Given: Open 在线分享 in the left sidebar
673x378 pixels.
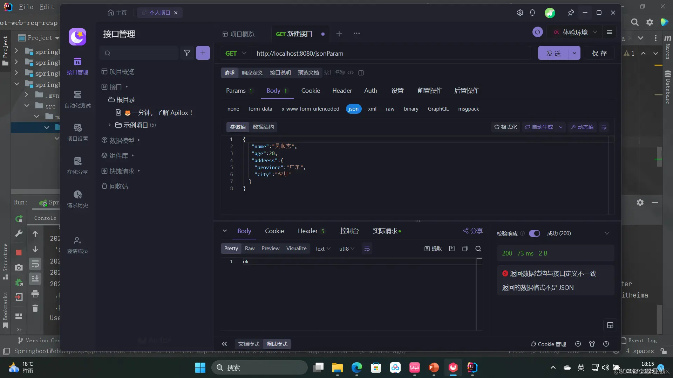Looking at the screenshot, I should click(77, 166).
